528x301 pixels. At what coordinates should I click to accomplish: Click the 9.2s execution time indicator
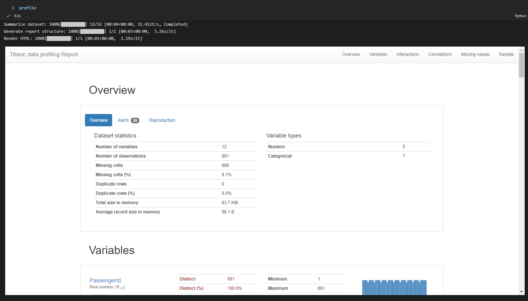point(18,16)
